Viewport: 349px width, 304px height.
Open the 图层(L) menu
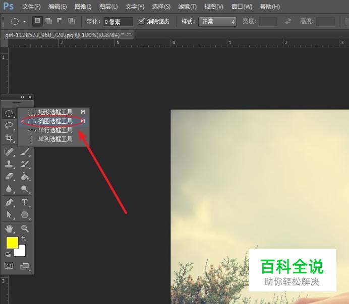(108, 7)
